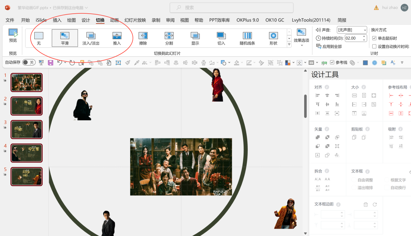Enable 设置自动换片时间 checkbox
The image size is (411, 236).
374,46
